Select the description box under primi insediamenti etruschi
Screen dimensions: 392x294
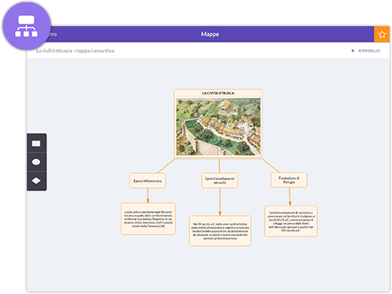tap(220, 231)
